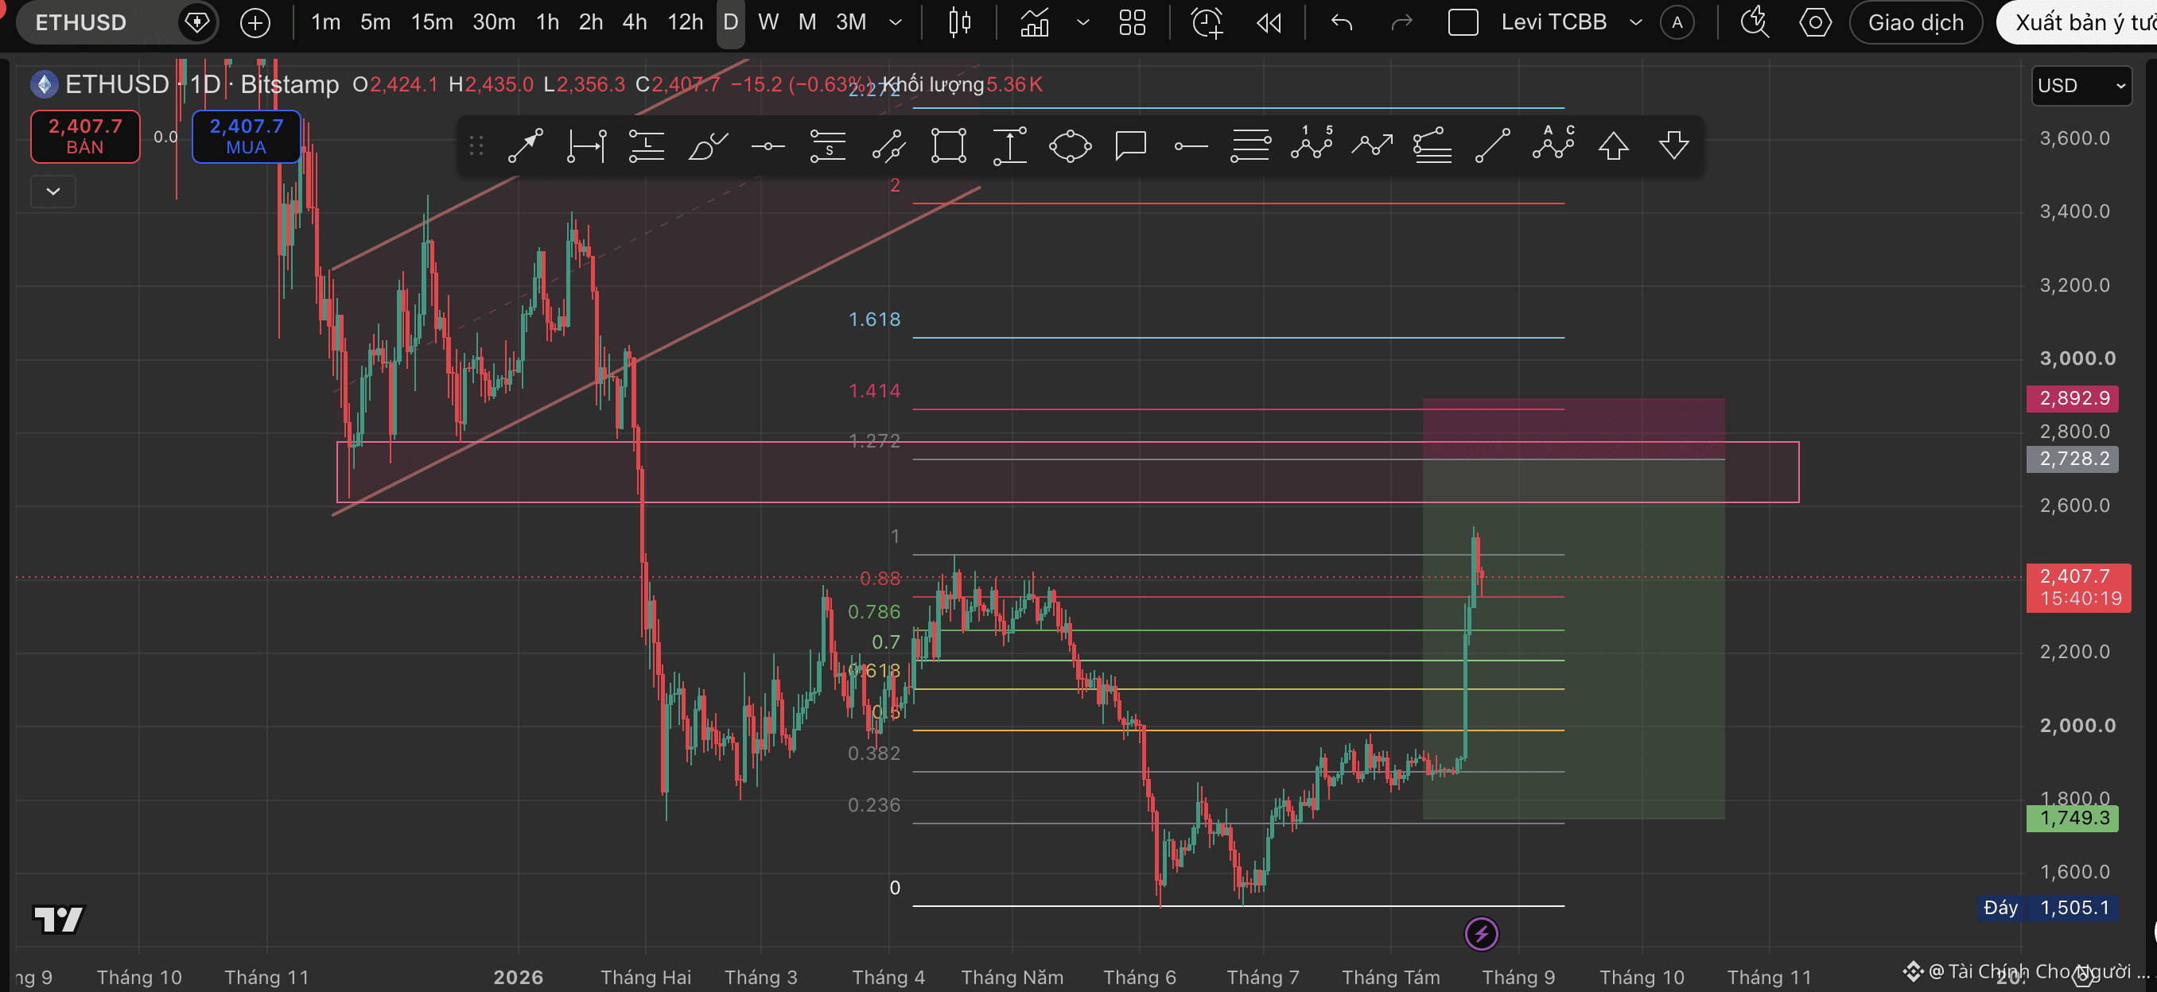This screenshot has width=2157, height=992.
Task: Switch to the 15m timeframe
Action: (431, 22)
